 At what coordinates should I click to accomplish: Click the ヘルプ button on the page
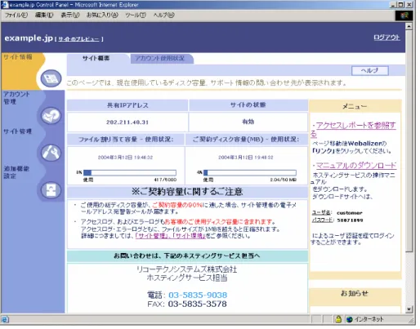pyautogui.click(x=369, y=70)
